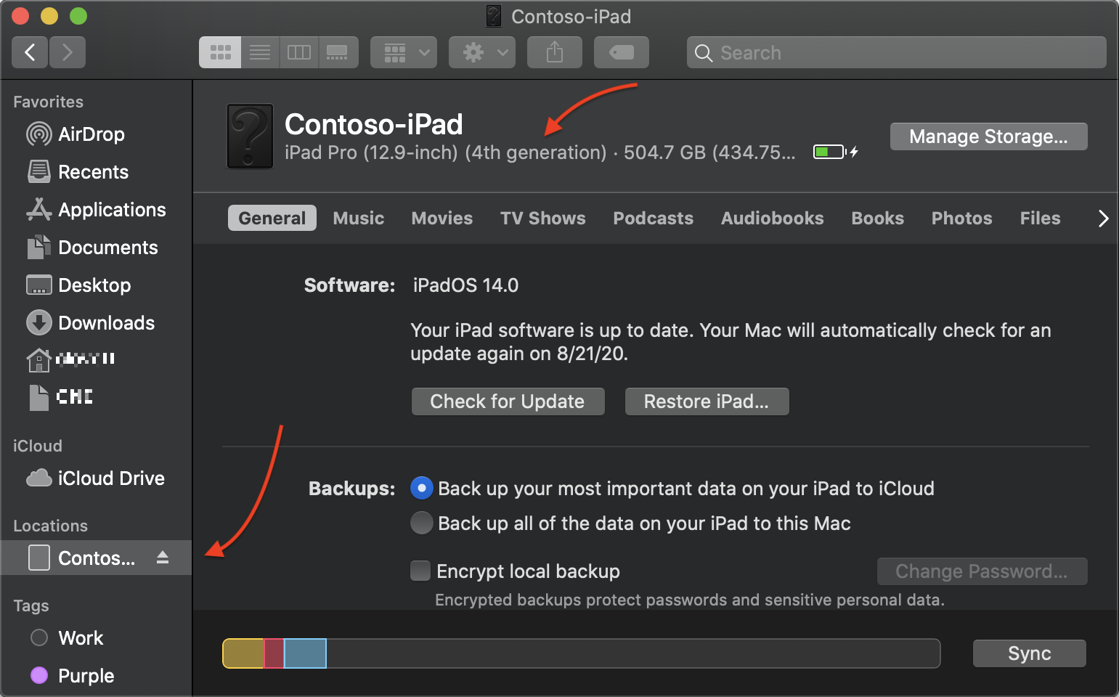The width and height of the screenshot is (1119, 697).
Task: Click the battery charging indicator
Action: pyautogui.click(x=836, y=152)
